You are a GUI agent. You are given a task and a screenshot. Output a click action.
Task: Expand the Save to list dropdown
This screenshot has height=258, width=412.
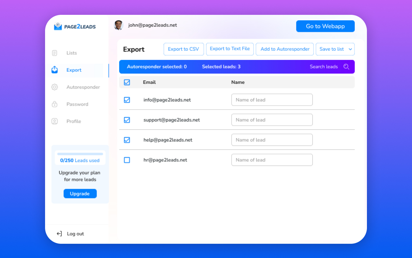point(335,49)
